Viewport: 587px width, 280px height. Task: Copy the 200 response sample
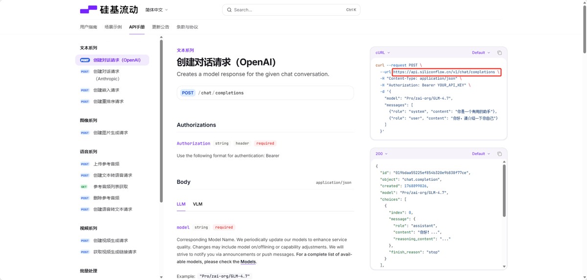(499, 154)
